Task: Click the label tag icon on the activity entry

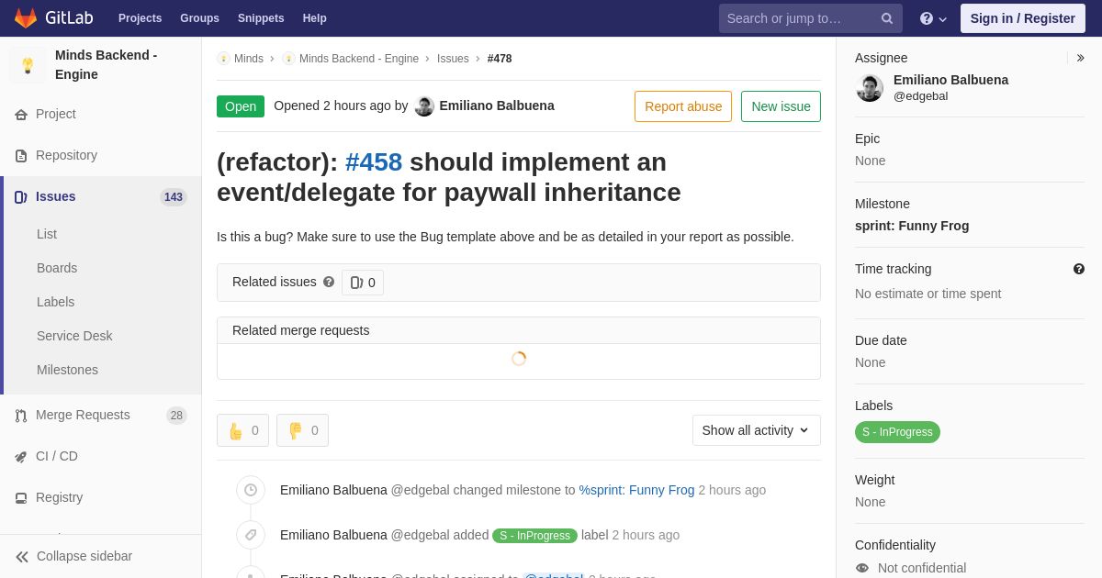Action: tap(251, 535)
